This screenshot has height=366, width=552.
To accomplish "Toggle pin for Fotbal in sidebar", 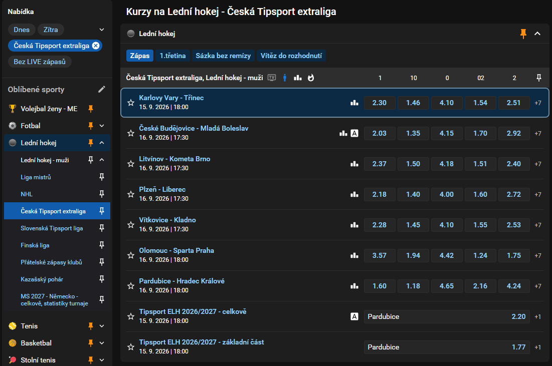I will [91, 126].
